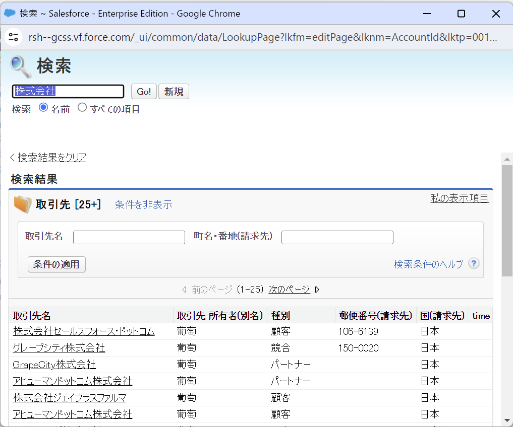Image resolution: width=513 pixels, height=427 pixels.
Task: Click the 条件の適用 button
Action: (56, 264)
